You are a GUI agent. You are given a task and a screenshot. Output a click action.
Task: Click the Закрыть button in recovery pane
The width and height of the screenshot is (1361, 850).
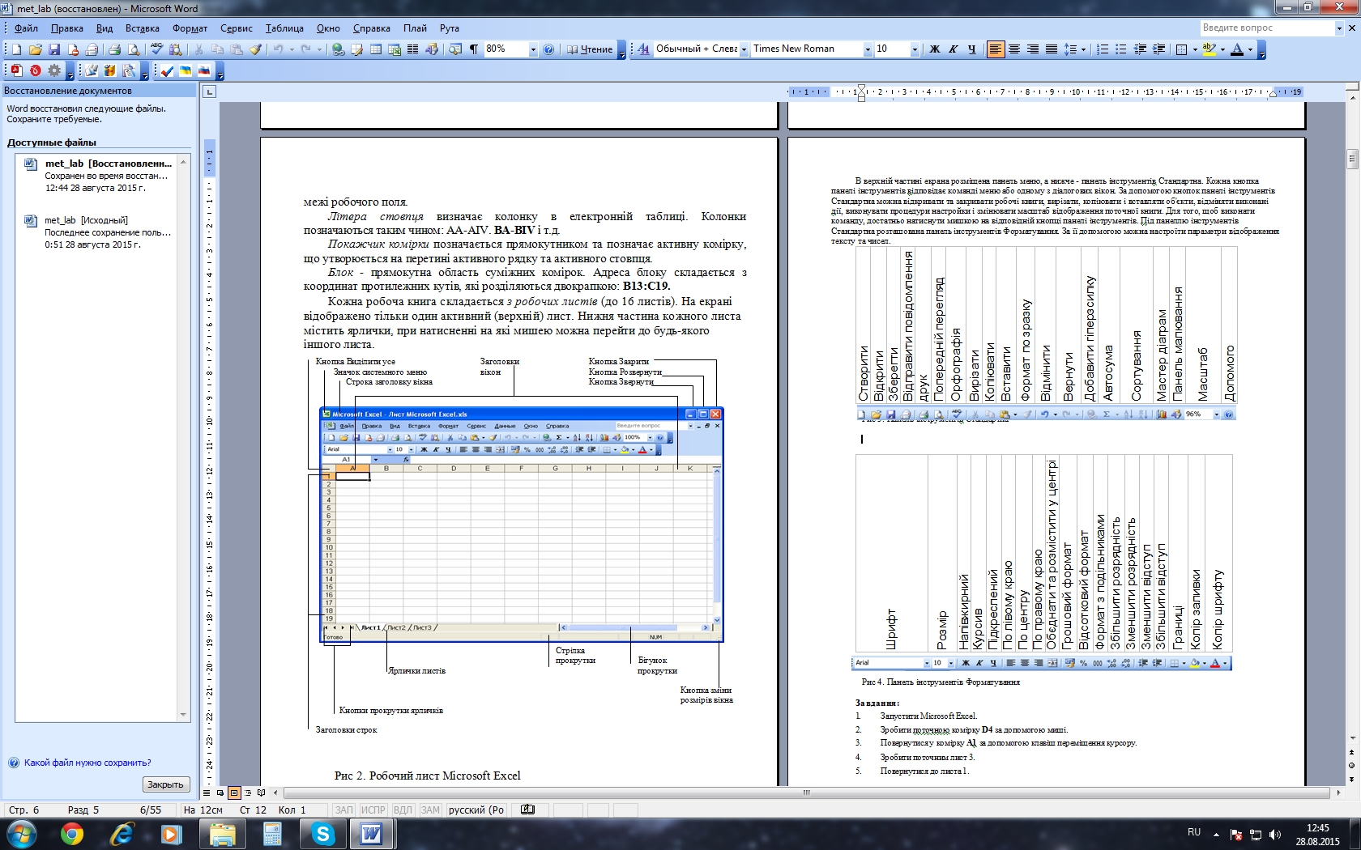[166, 784]
